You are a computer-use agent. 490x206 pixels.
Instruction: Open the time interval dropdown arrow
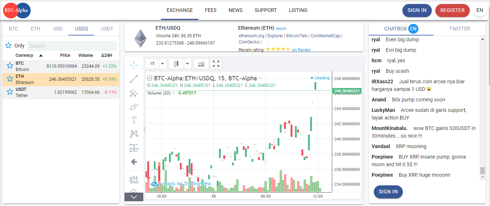pos(162,64)
